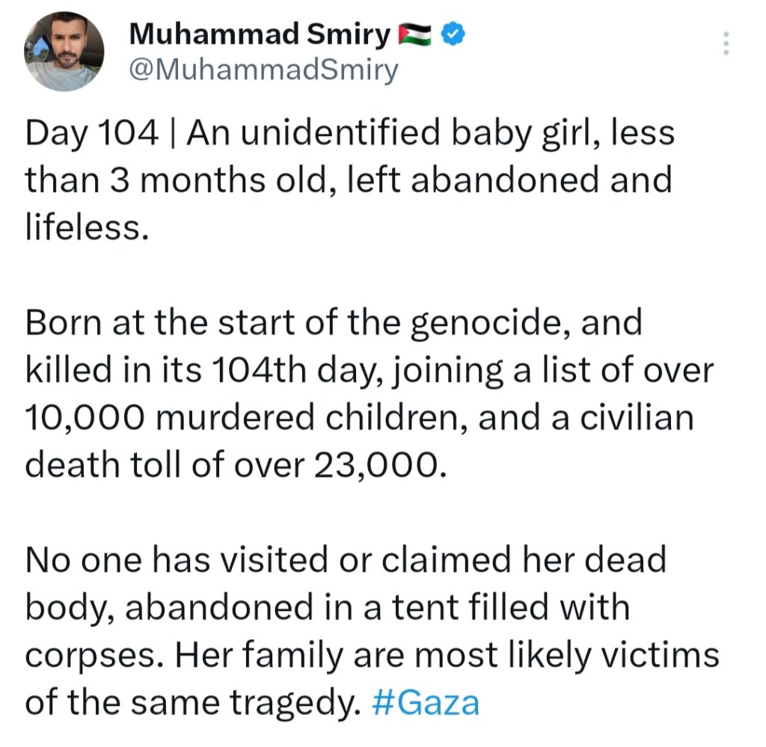This screenshot has width=766, height=747.
Task: Open Muhammad Smiry's profile picture
Action: 64,52
